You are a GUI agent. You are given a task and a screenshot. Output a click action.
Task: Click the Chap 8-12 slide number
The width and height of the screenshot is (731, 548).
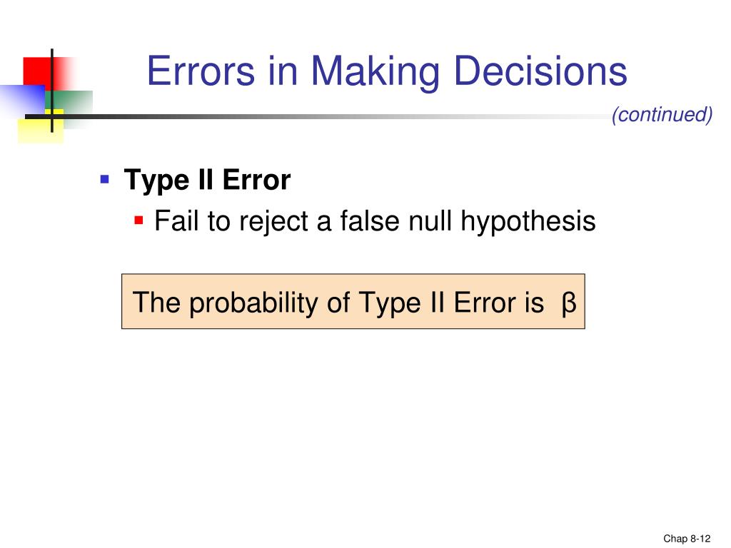687,539
